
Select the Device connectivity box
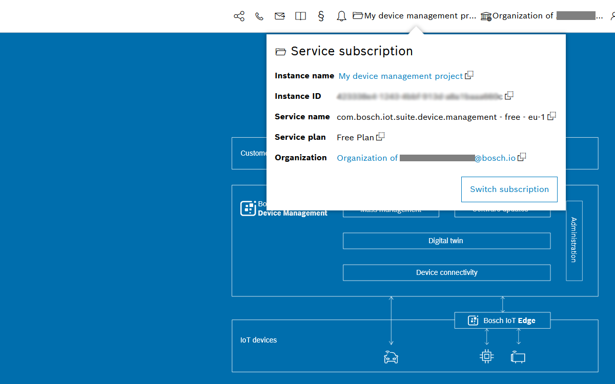446,272
